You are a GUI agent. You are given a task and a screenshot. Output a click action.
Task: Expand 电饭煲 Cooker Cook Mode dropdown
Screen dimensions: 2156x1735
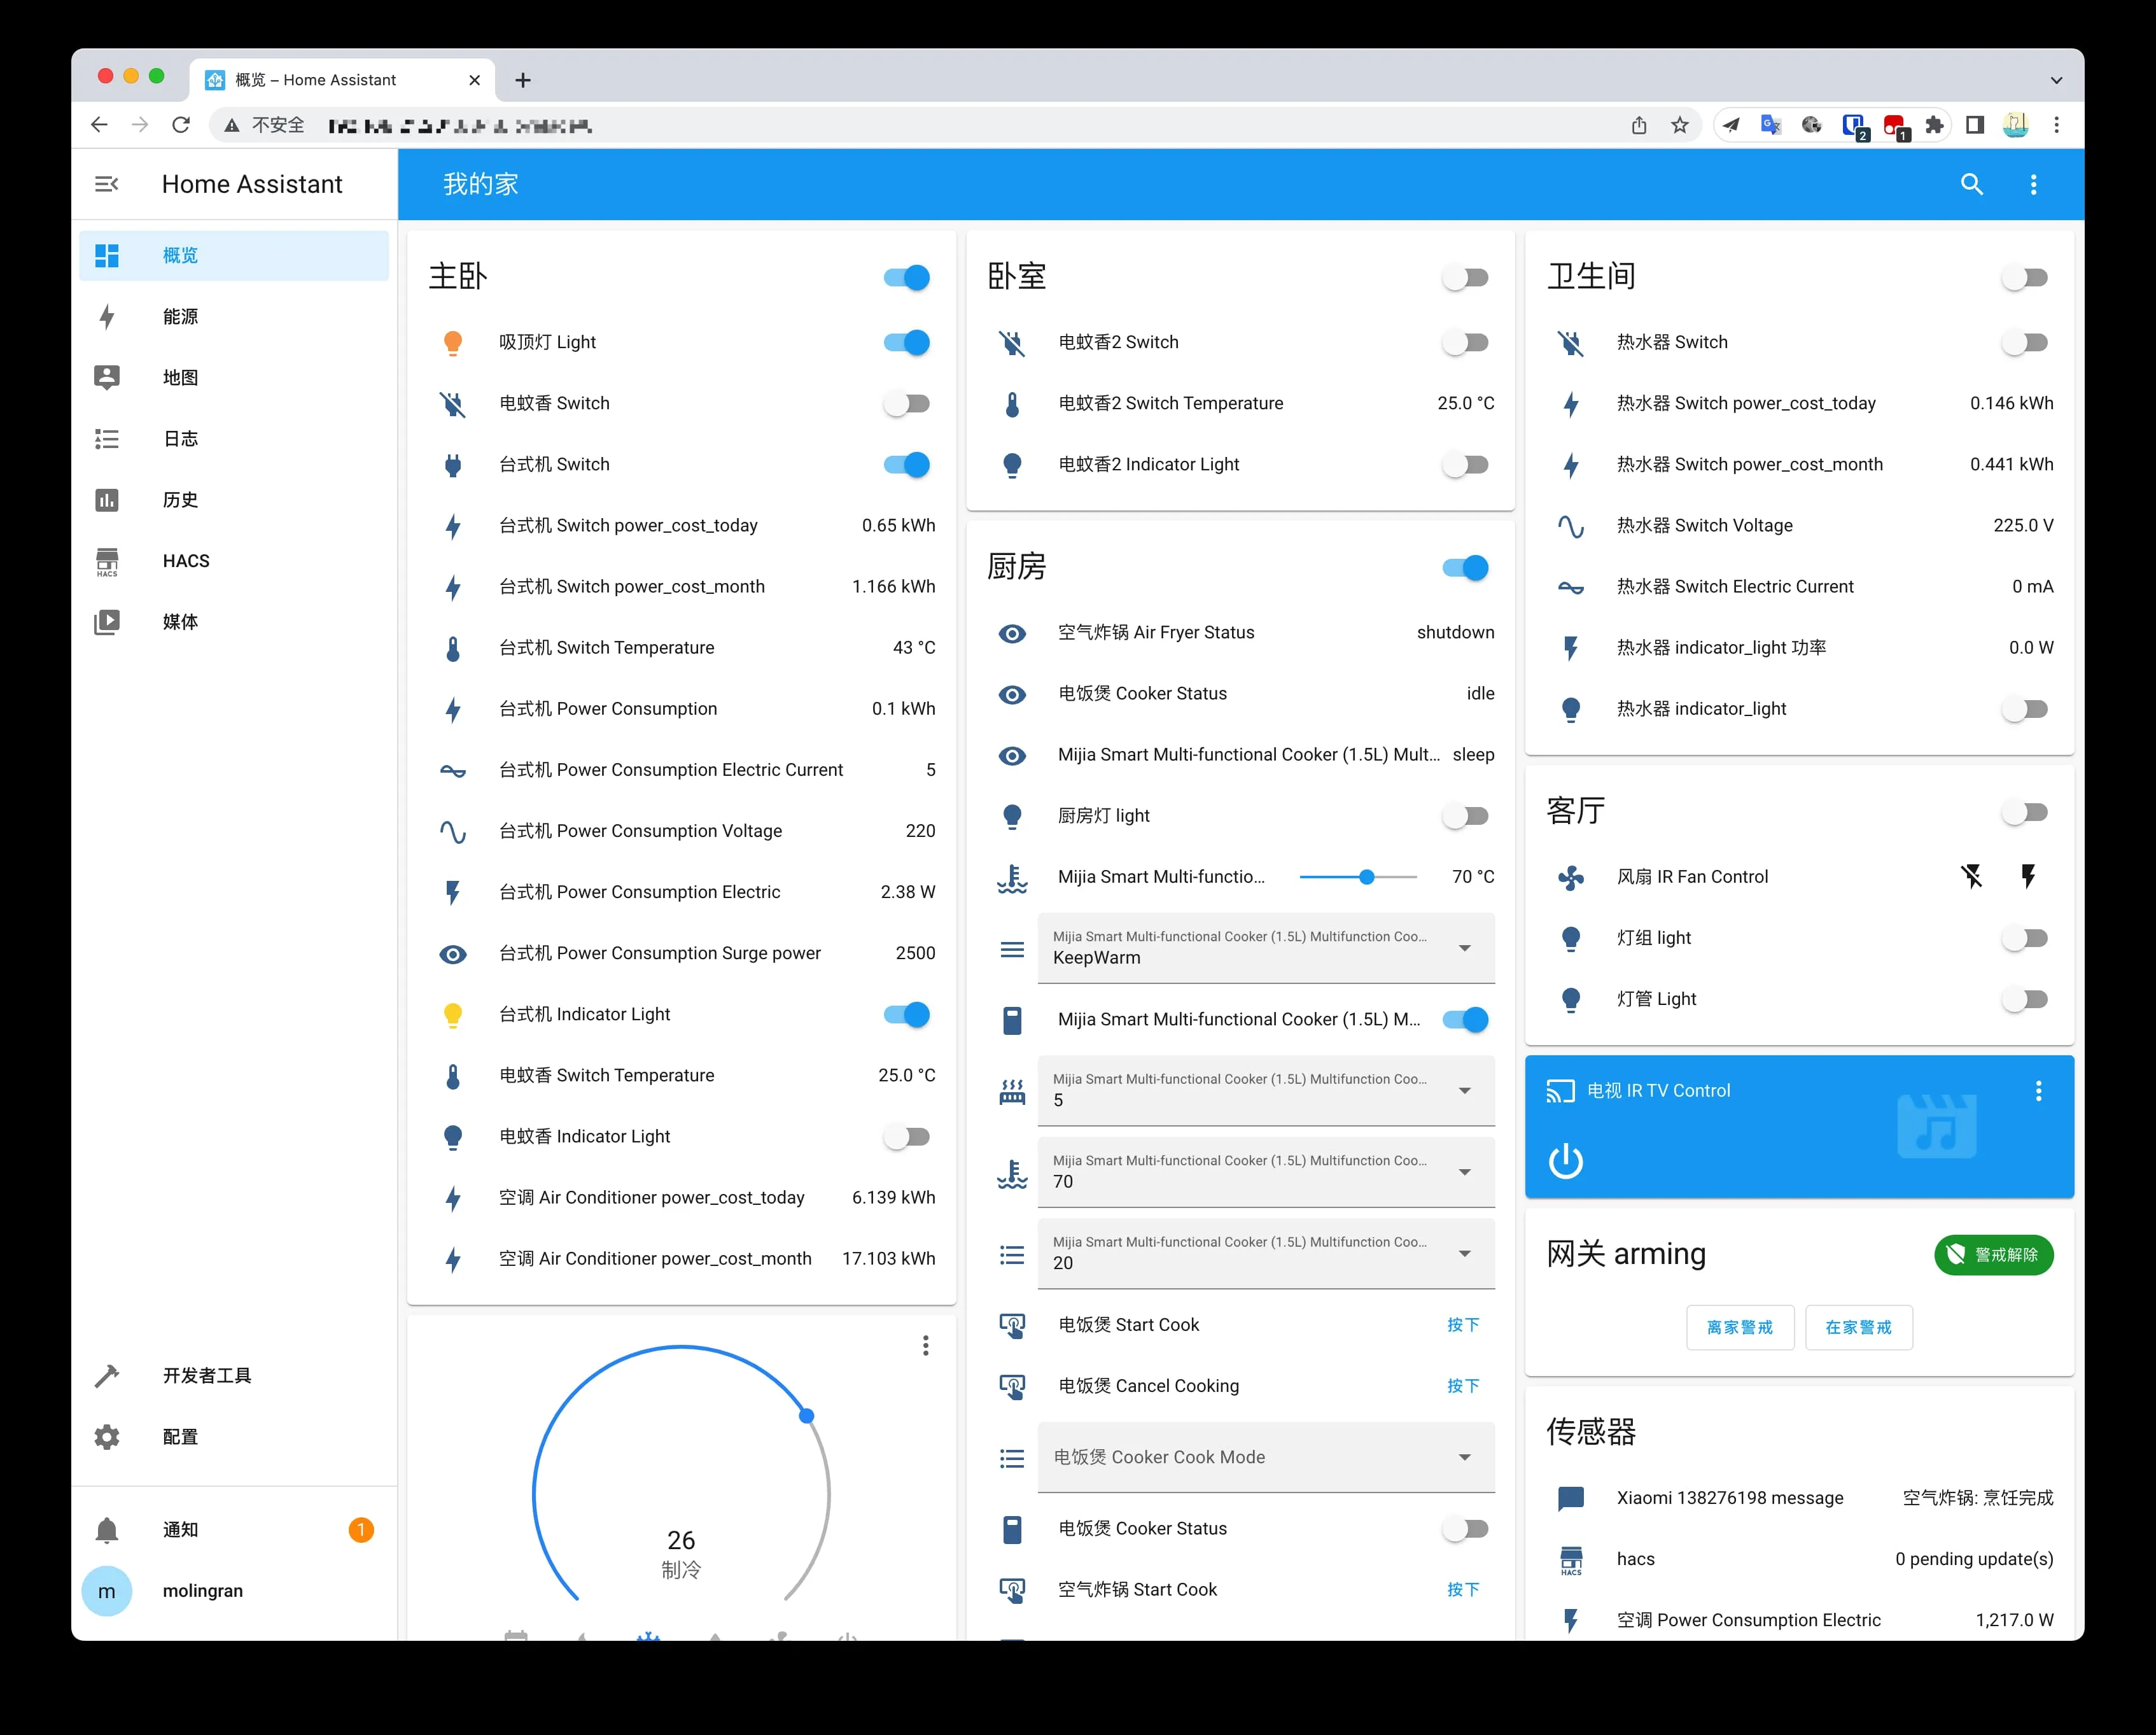pos(1265,1457)
